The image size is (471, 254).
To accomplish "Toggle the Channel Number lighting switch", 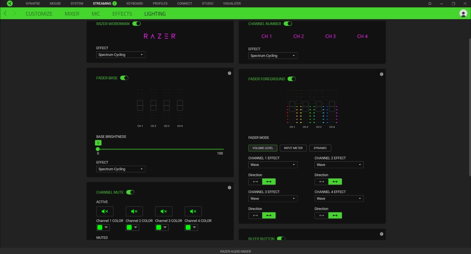I will 288,24.
